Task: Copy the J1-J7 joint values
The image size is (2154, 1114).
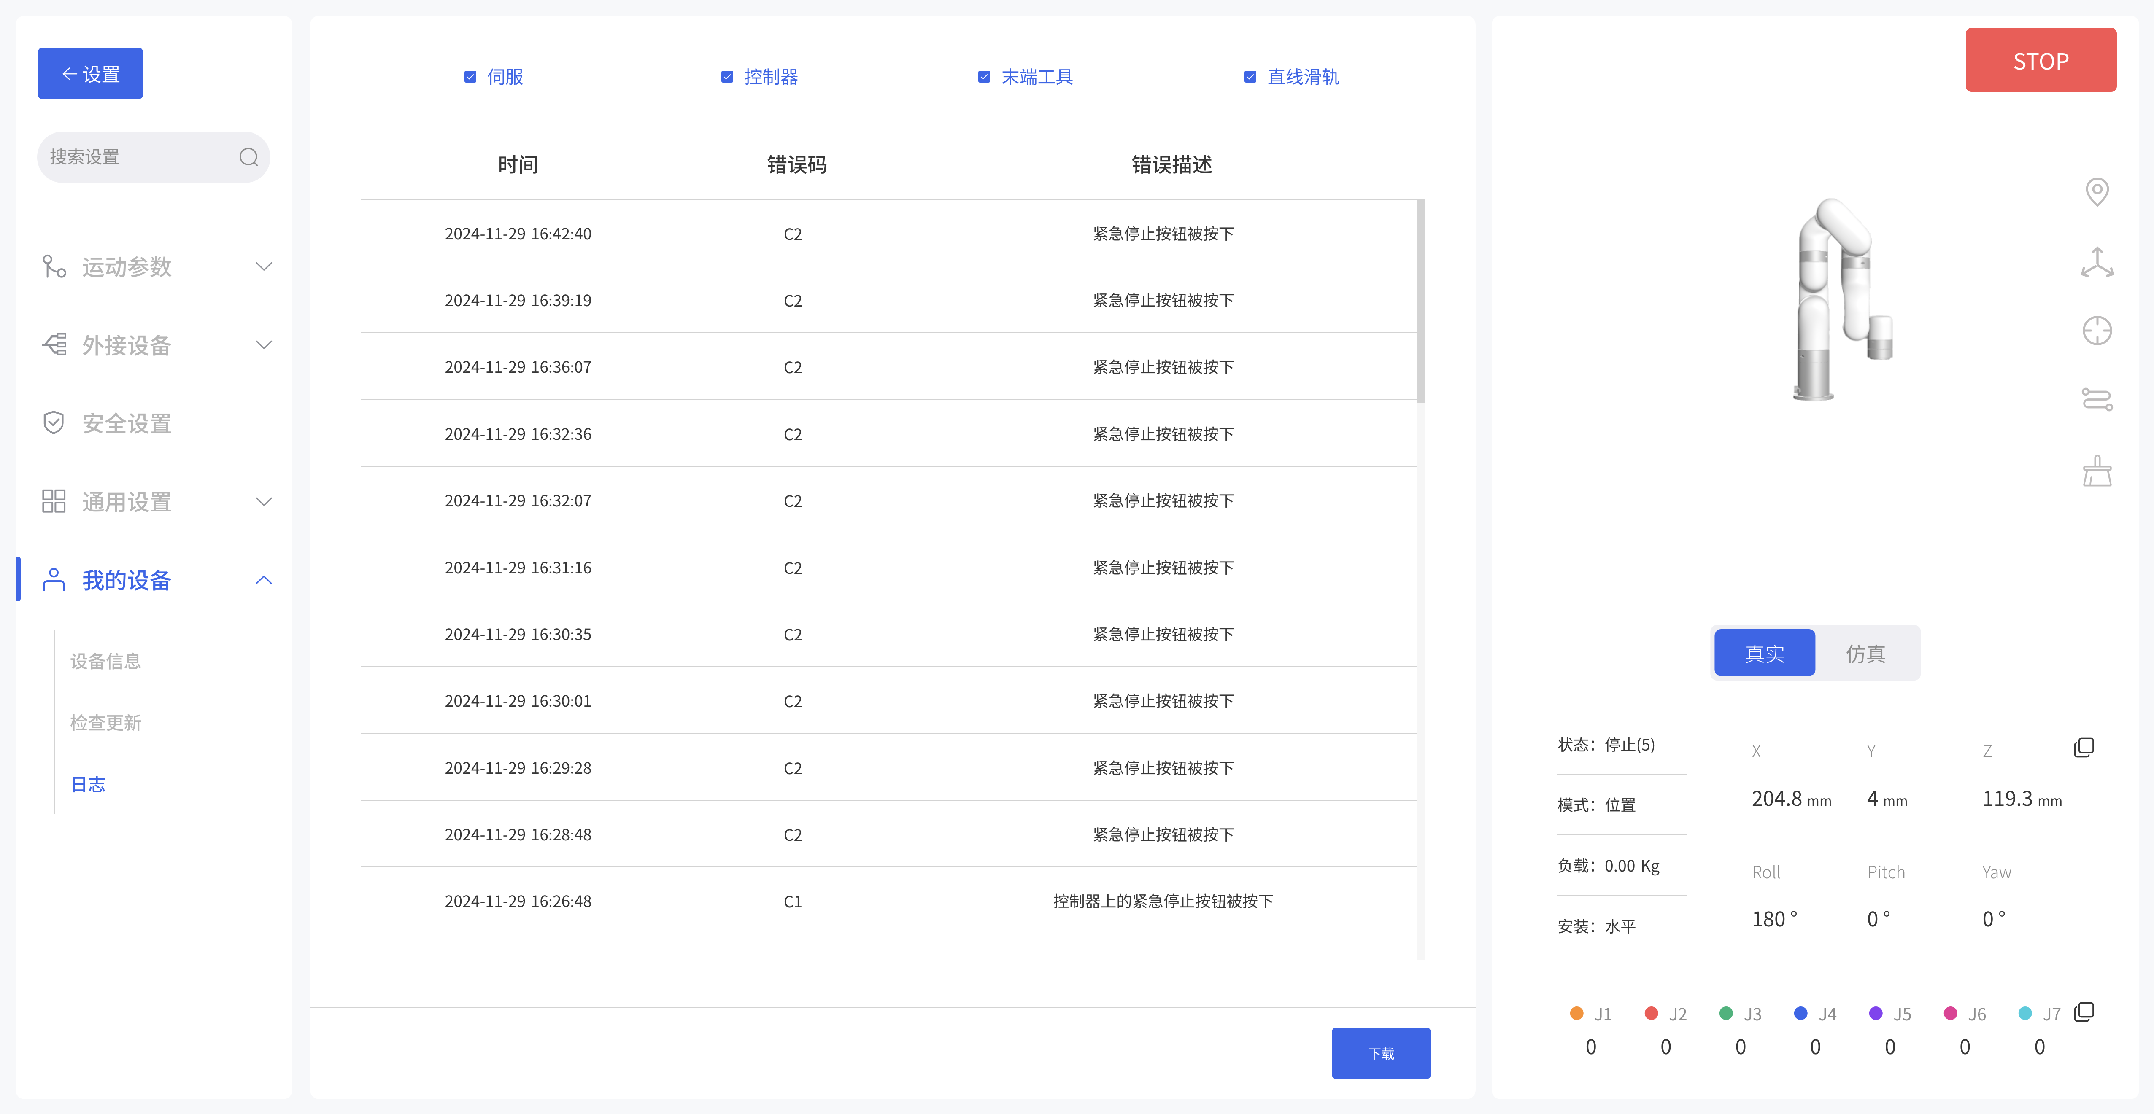Action: (2083, 1011)
